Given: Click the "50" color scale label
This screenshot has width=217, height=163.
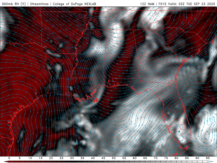Looking at the screenshot, I should tap(114, 158).
